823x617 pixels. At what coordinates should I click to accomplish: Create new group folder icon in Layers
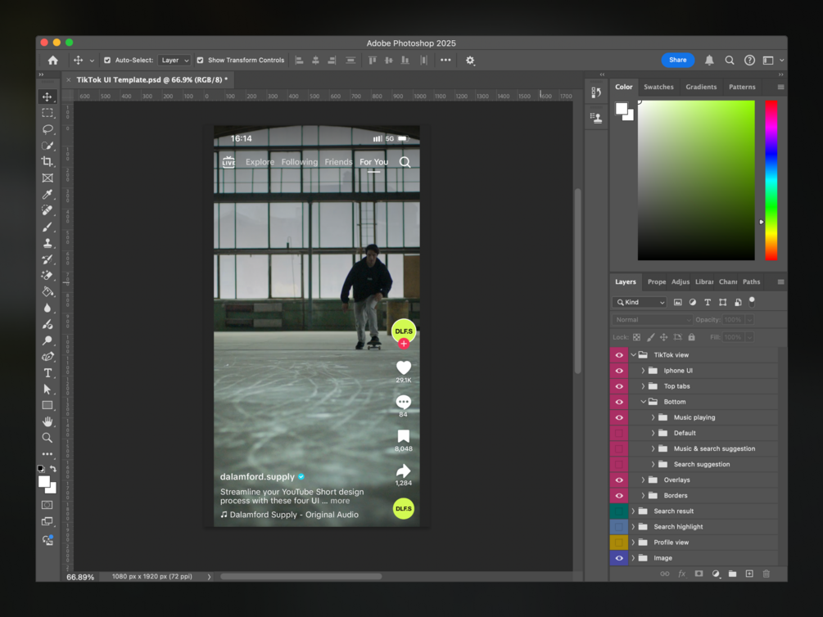pyautogui.click(x=733, y=574)
